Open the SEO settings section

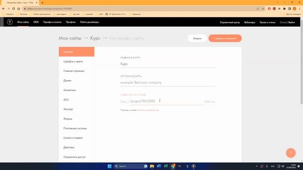(66, 100)
